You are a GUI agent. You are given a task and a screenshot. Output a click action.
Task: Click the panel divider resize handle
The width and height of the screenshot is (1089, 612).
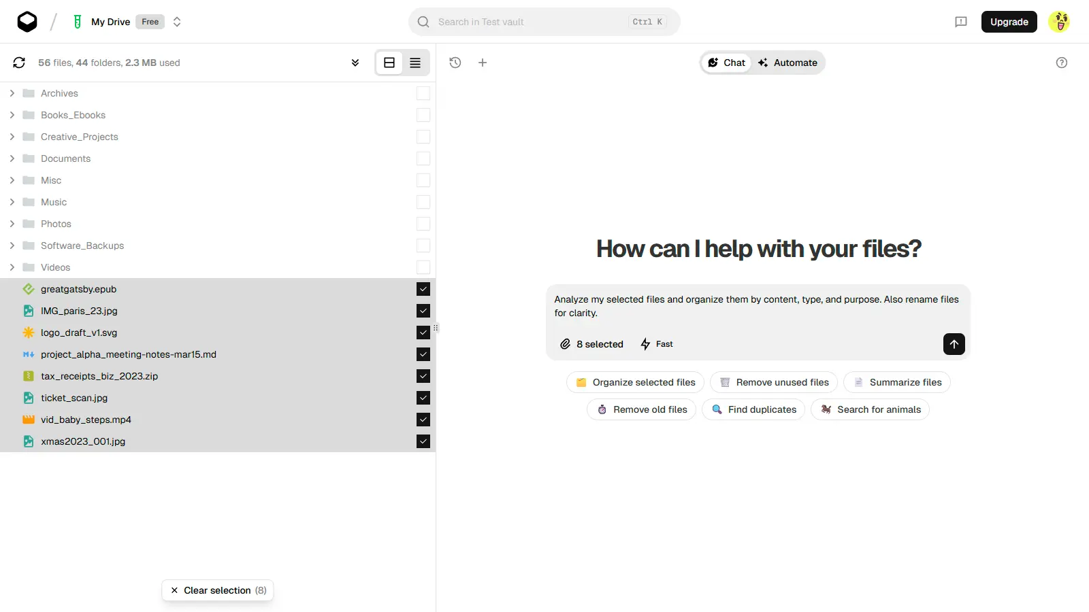(436, 328)
